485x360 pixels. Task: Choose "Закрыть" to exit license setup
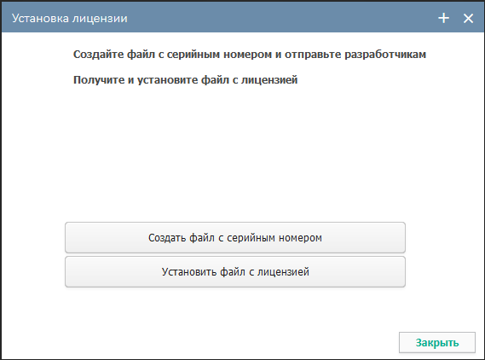(x=437, y=342)
